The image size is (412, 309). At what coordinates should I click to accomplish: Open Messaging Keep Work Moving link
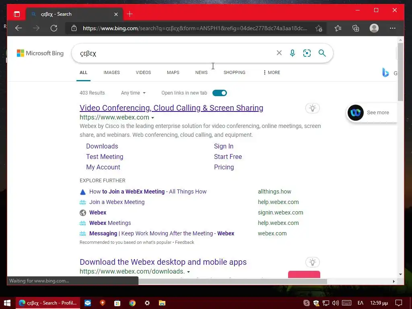(162, 233)
